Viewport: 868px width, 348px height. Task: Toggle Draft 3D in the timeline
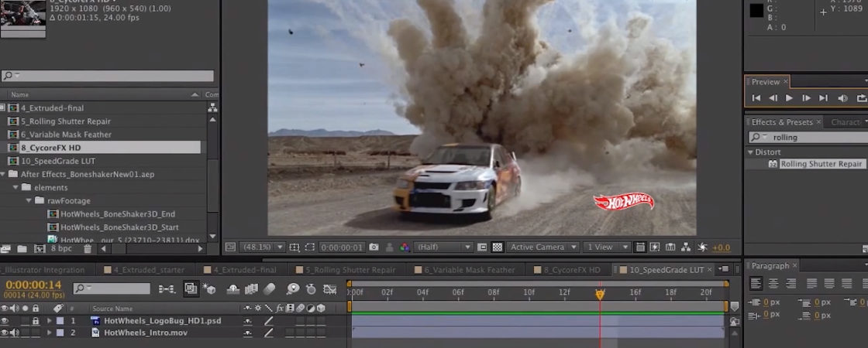tap(209, 288)
